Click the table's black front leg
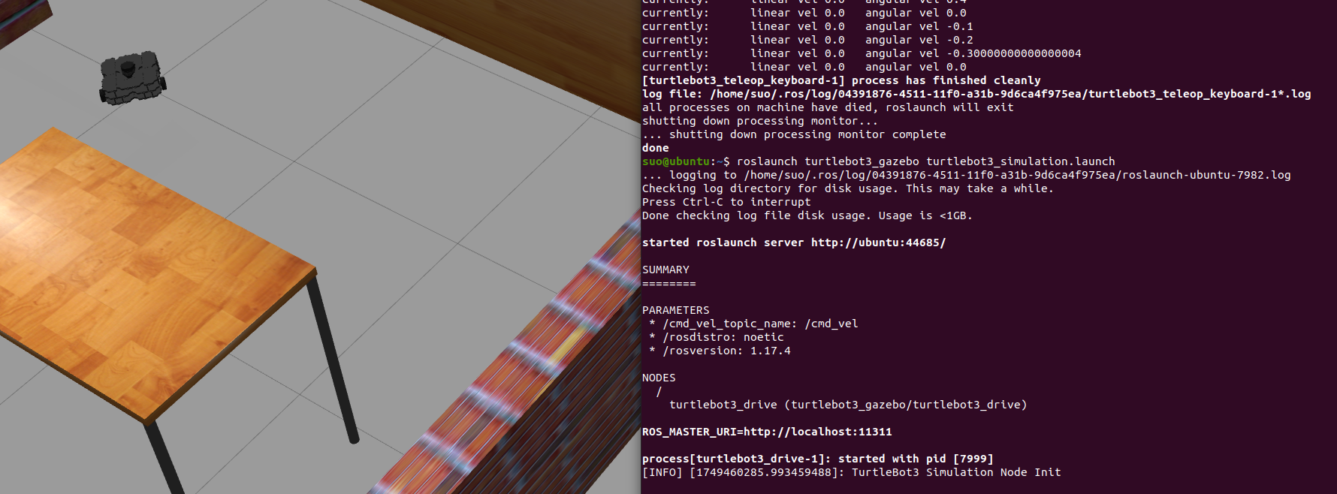Screen dimensions: 1337x494 (x=332, y=359)
